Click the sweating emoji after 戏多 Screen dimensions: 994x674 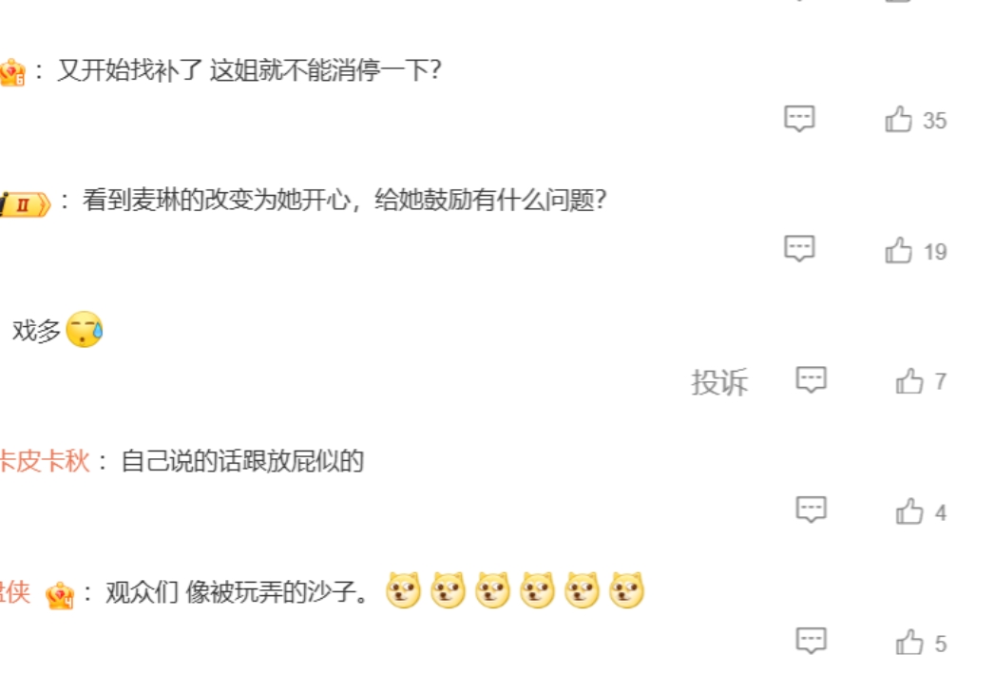[x=85, y=329]
